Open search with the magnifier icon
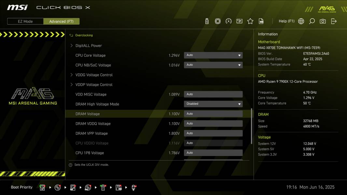Image resolution: width=347 pixels, height=195 pixels. point(312,21)
